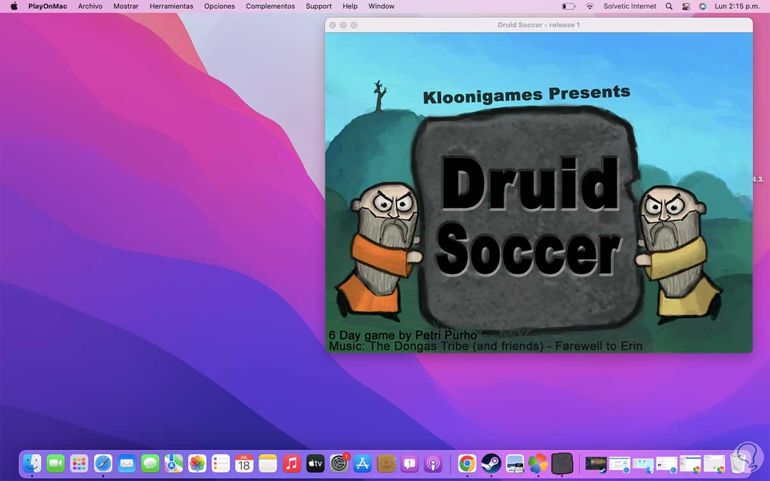
Task: Open the Opciones menu
Action: [219, 6]
